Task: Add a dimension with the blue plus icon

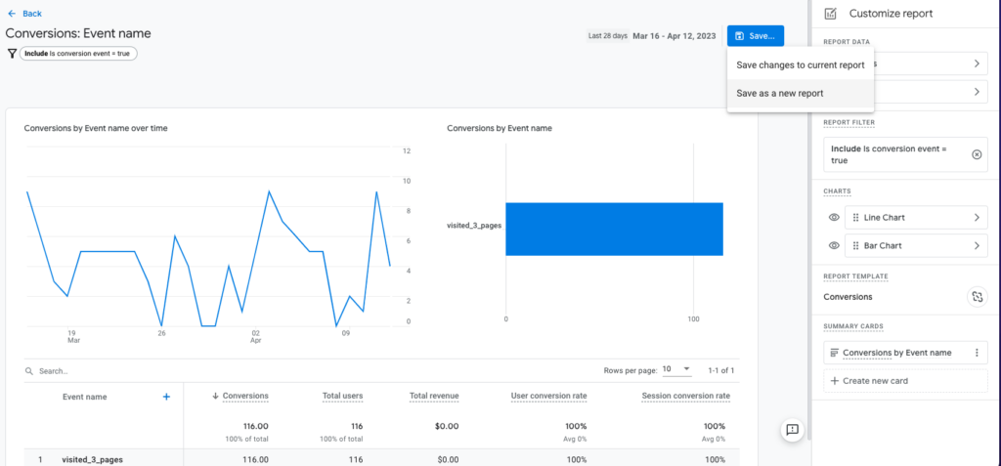Action: pyautogui.click(x=166, y=397)
